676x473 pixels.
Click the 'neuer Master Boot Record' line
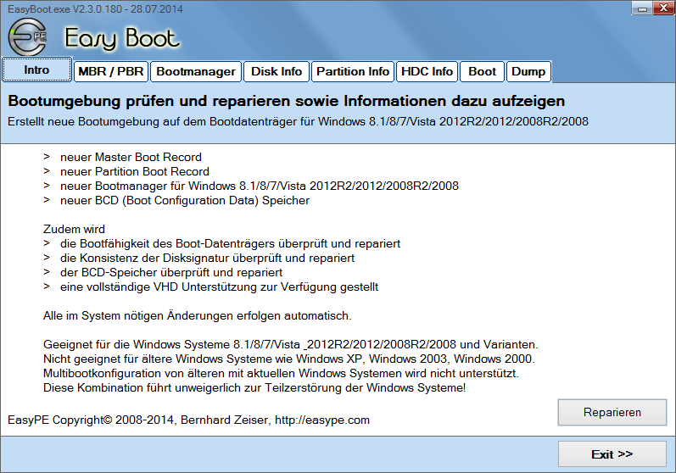pos(131,157)
